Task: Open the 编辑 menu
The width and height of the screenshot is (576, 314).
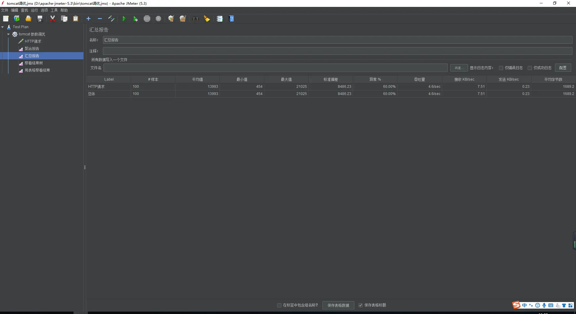Action: point(15,10)
